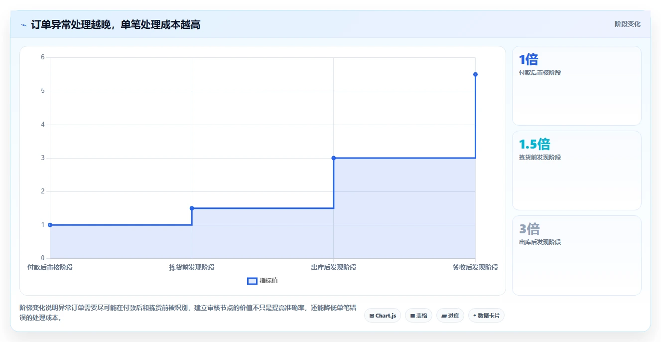Click the lightning icon beside the title

pos(23,24)
